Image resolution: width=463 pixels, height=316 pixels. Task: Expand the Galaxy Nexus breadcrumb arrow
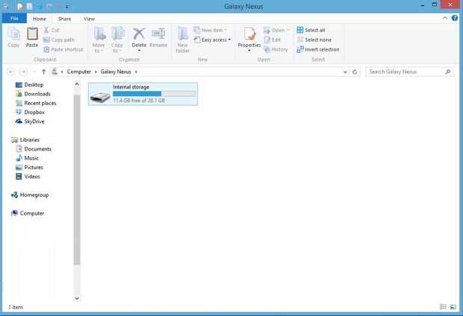click(136, 72)
